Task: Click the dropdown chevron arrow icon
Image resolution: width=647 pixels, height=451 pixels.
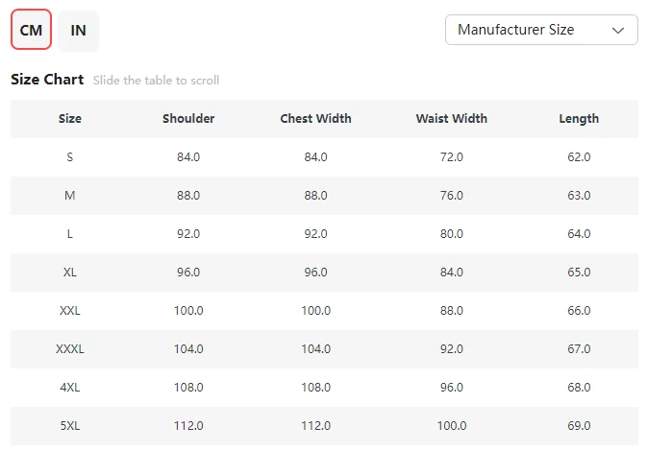Action: [x=618, y=30]
